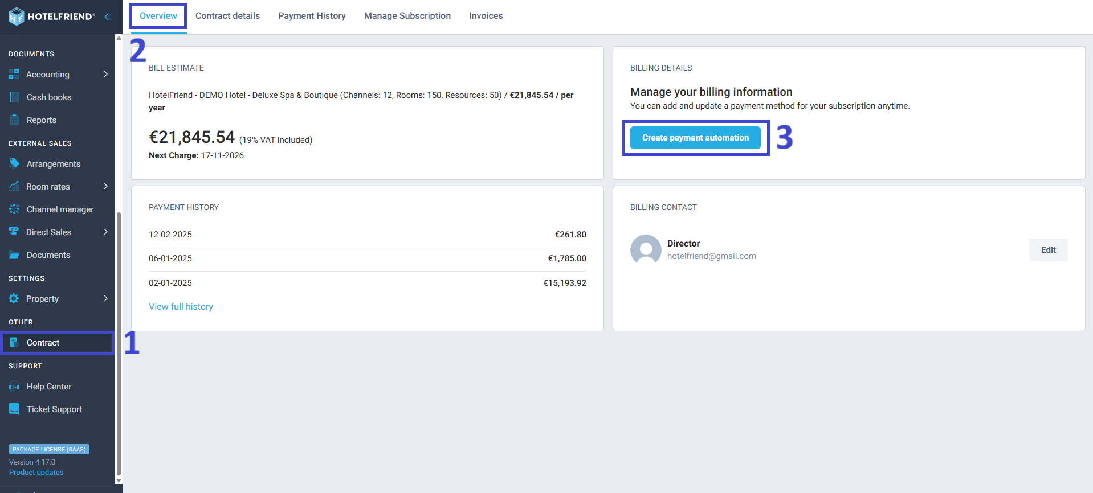Click the Version 4.17.0 text

tap(32, 462)
